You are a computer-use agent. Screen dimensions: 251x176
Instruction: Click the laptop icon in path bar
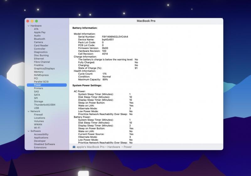coord(74,147)
